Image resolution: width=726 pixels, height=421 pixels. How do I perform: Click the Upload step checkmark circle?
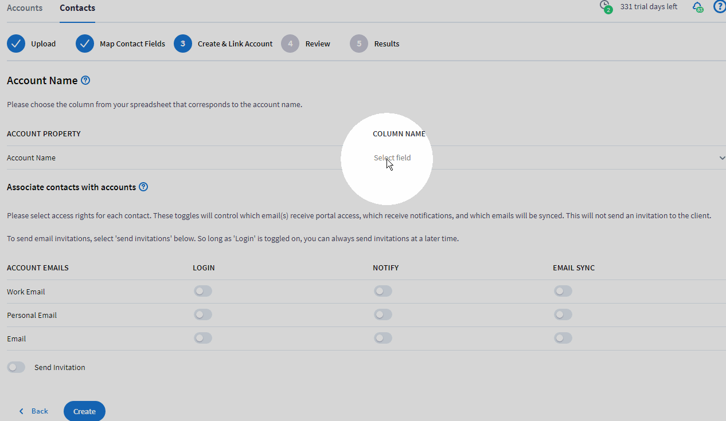[16, 44]
